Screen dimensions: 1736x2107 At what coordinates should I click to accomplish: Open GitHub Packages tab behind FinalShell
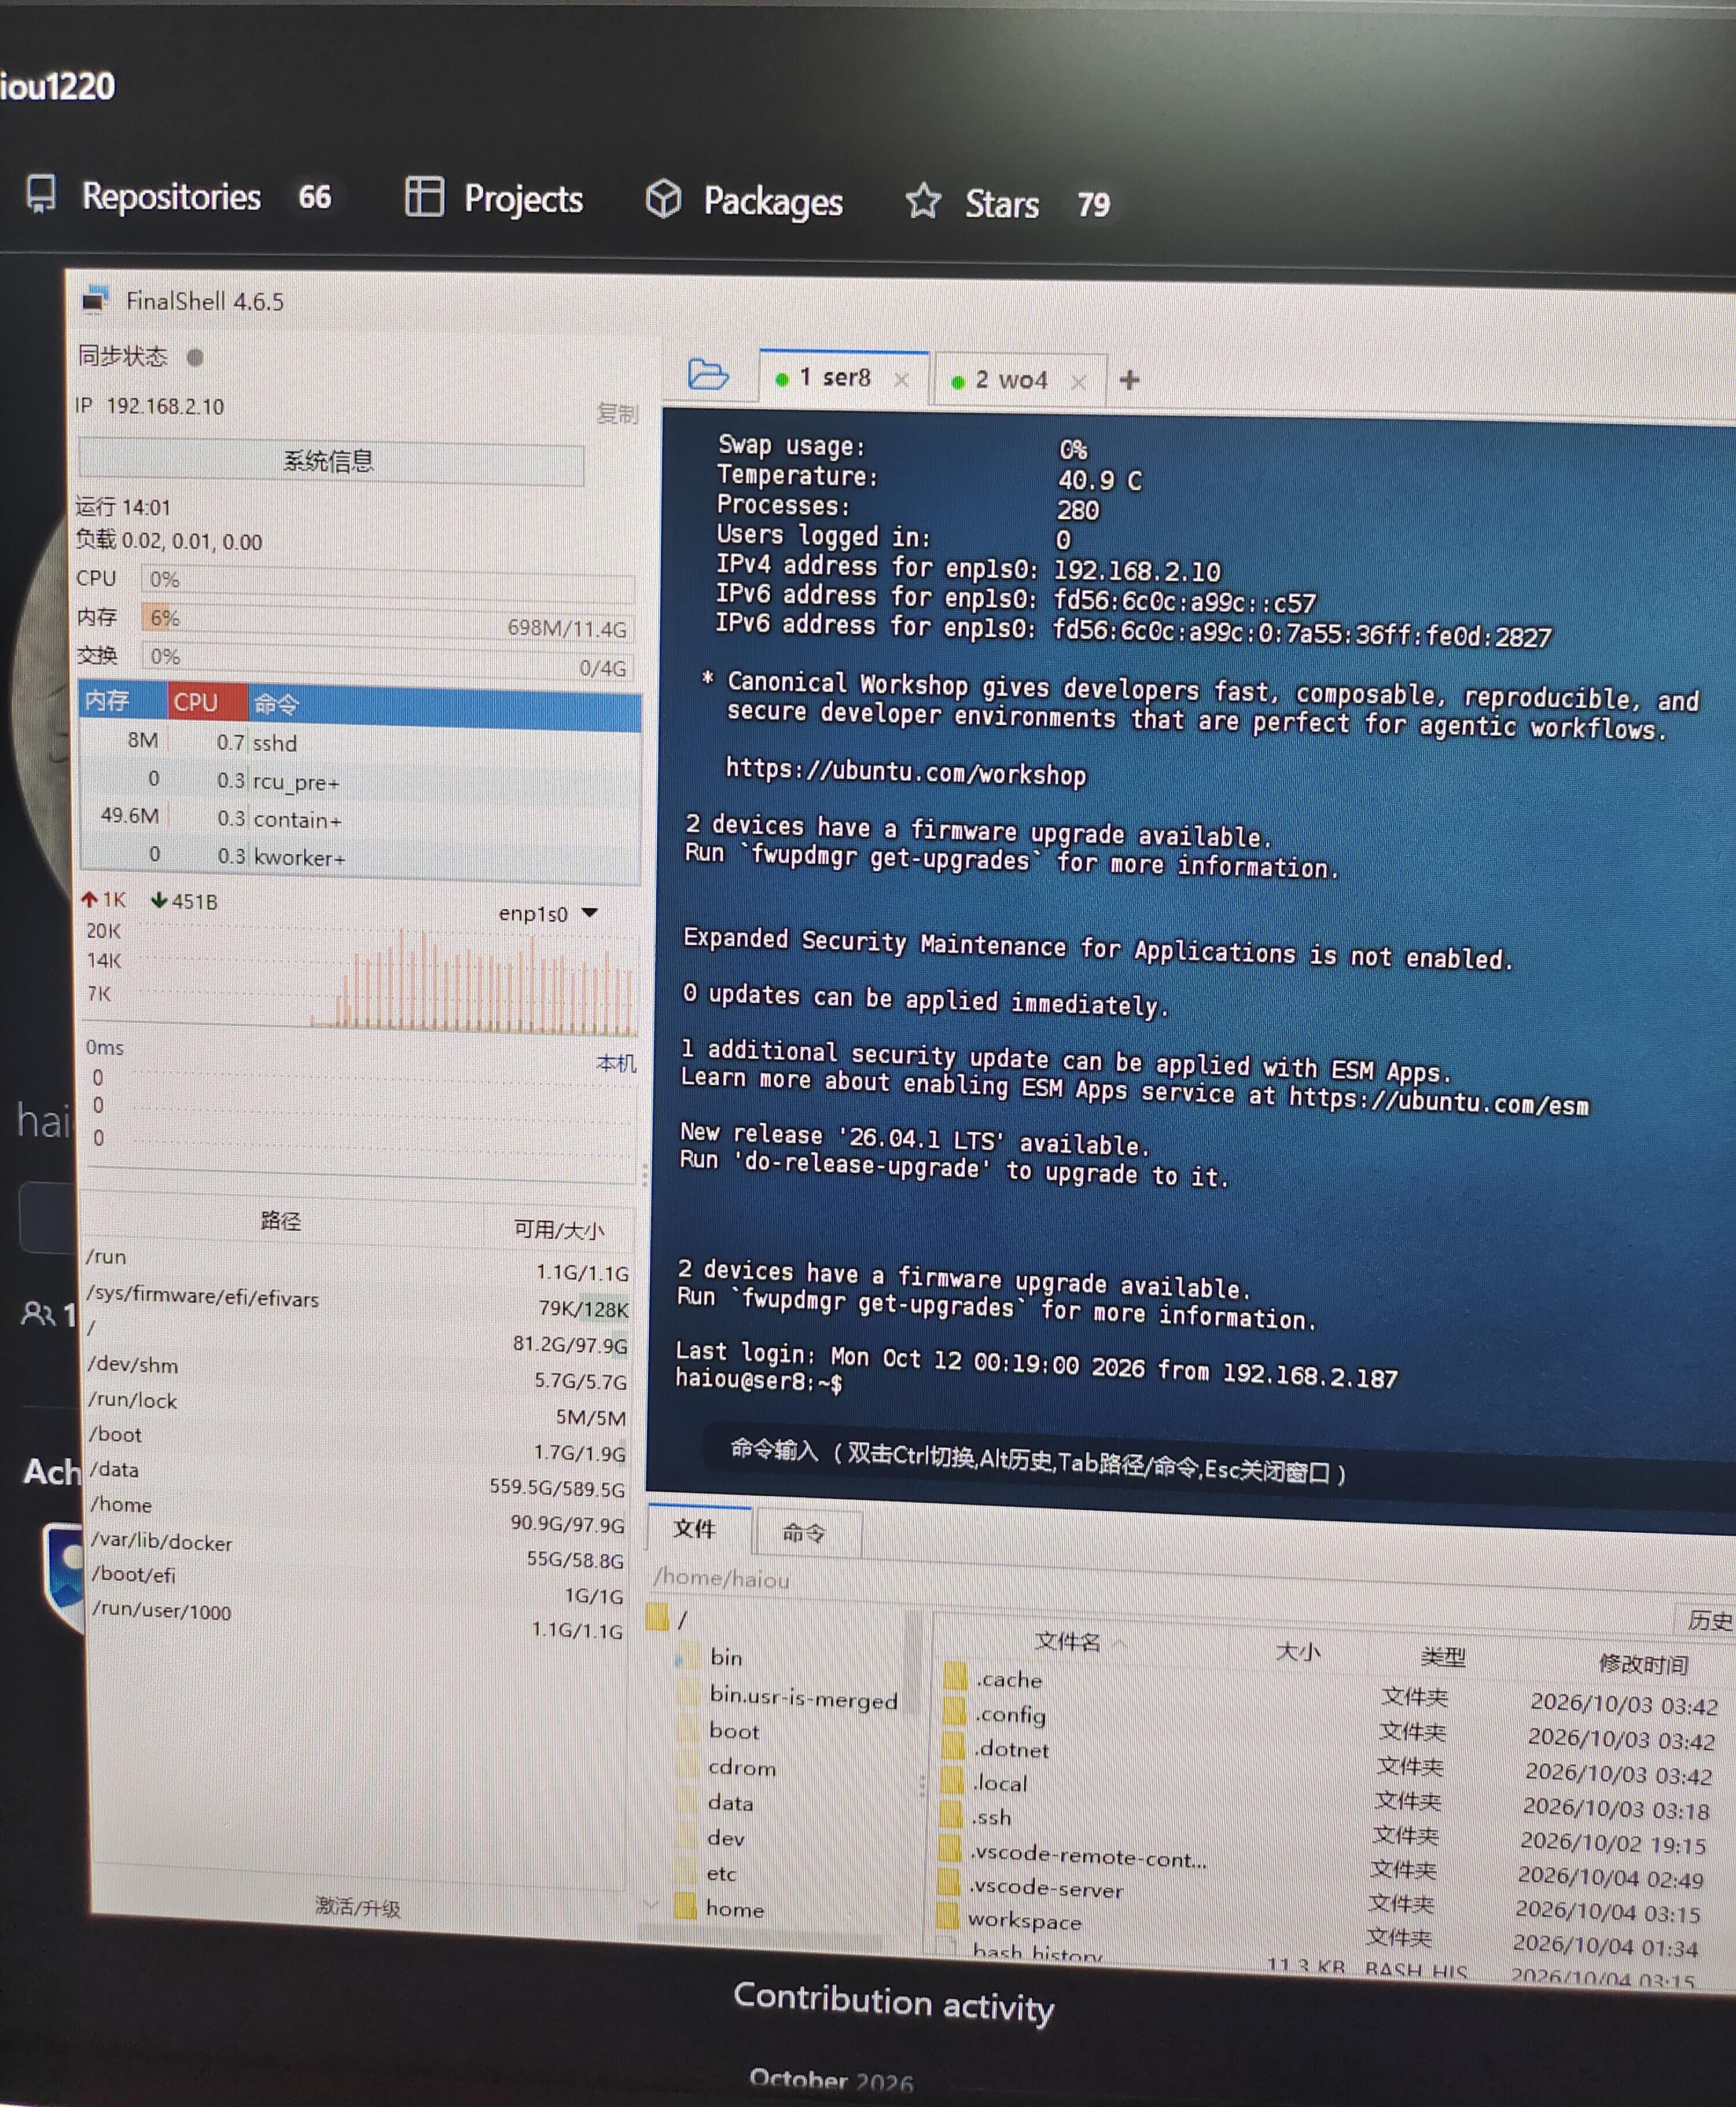[744, 201]
